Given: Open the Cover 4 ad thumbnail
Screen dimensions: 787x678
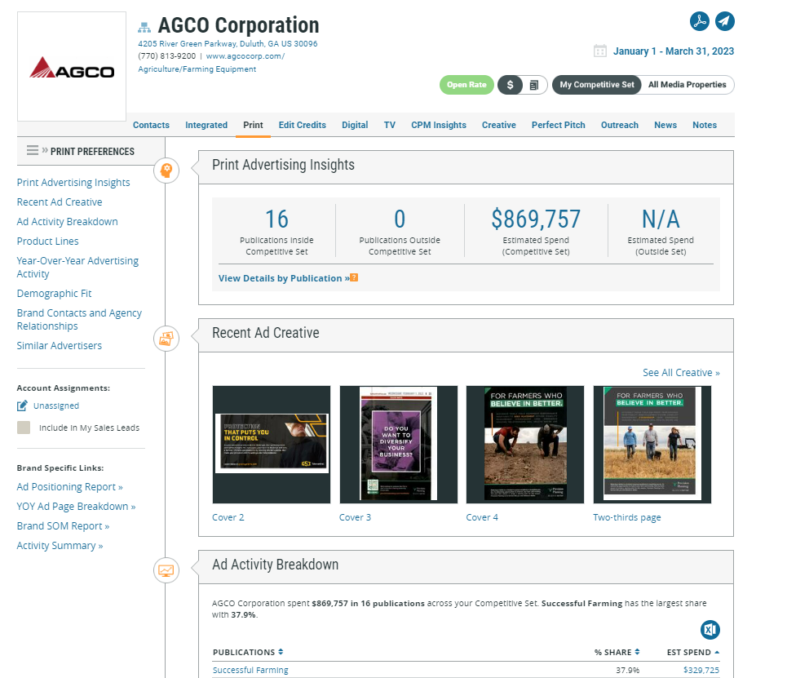Looking at the screenshot, I should point(525,445).
